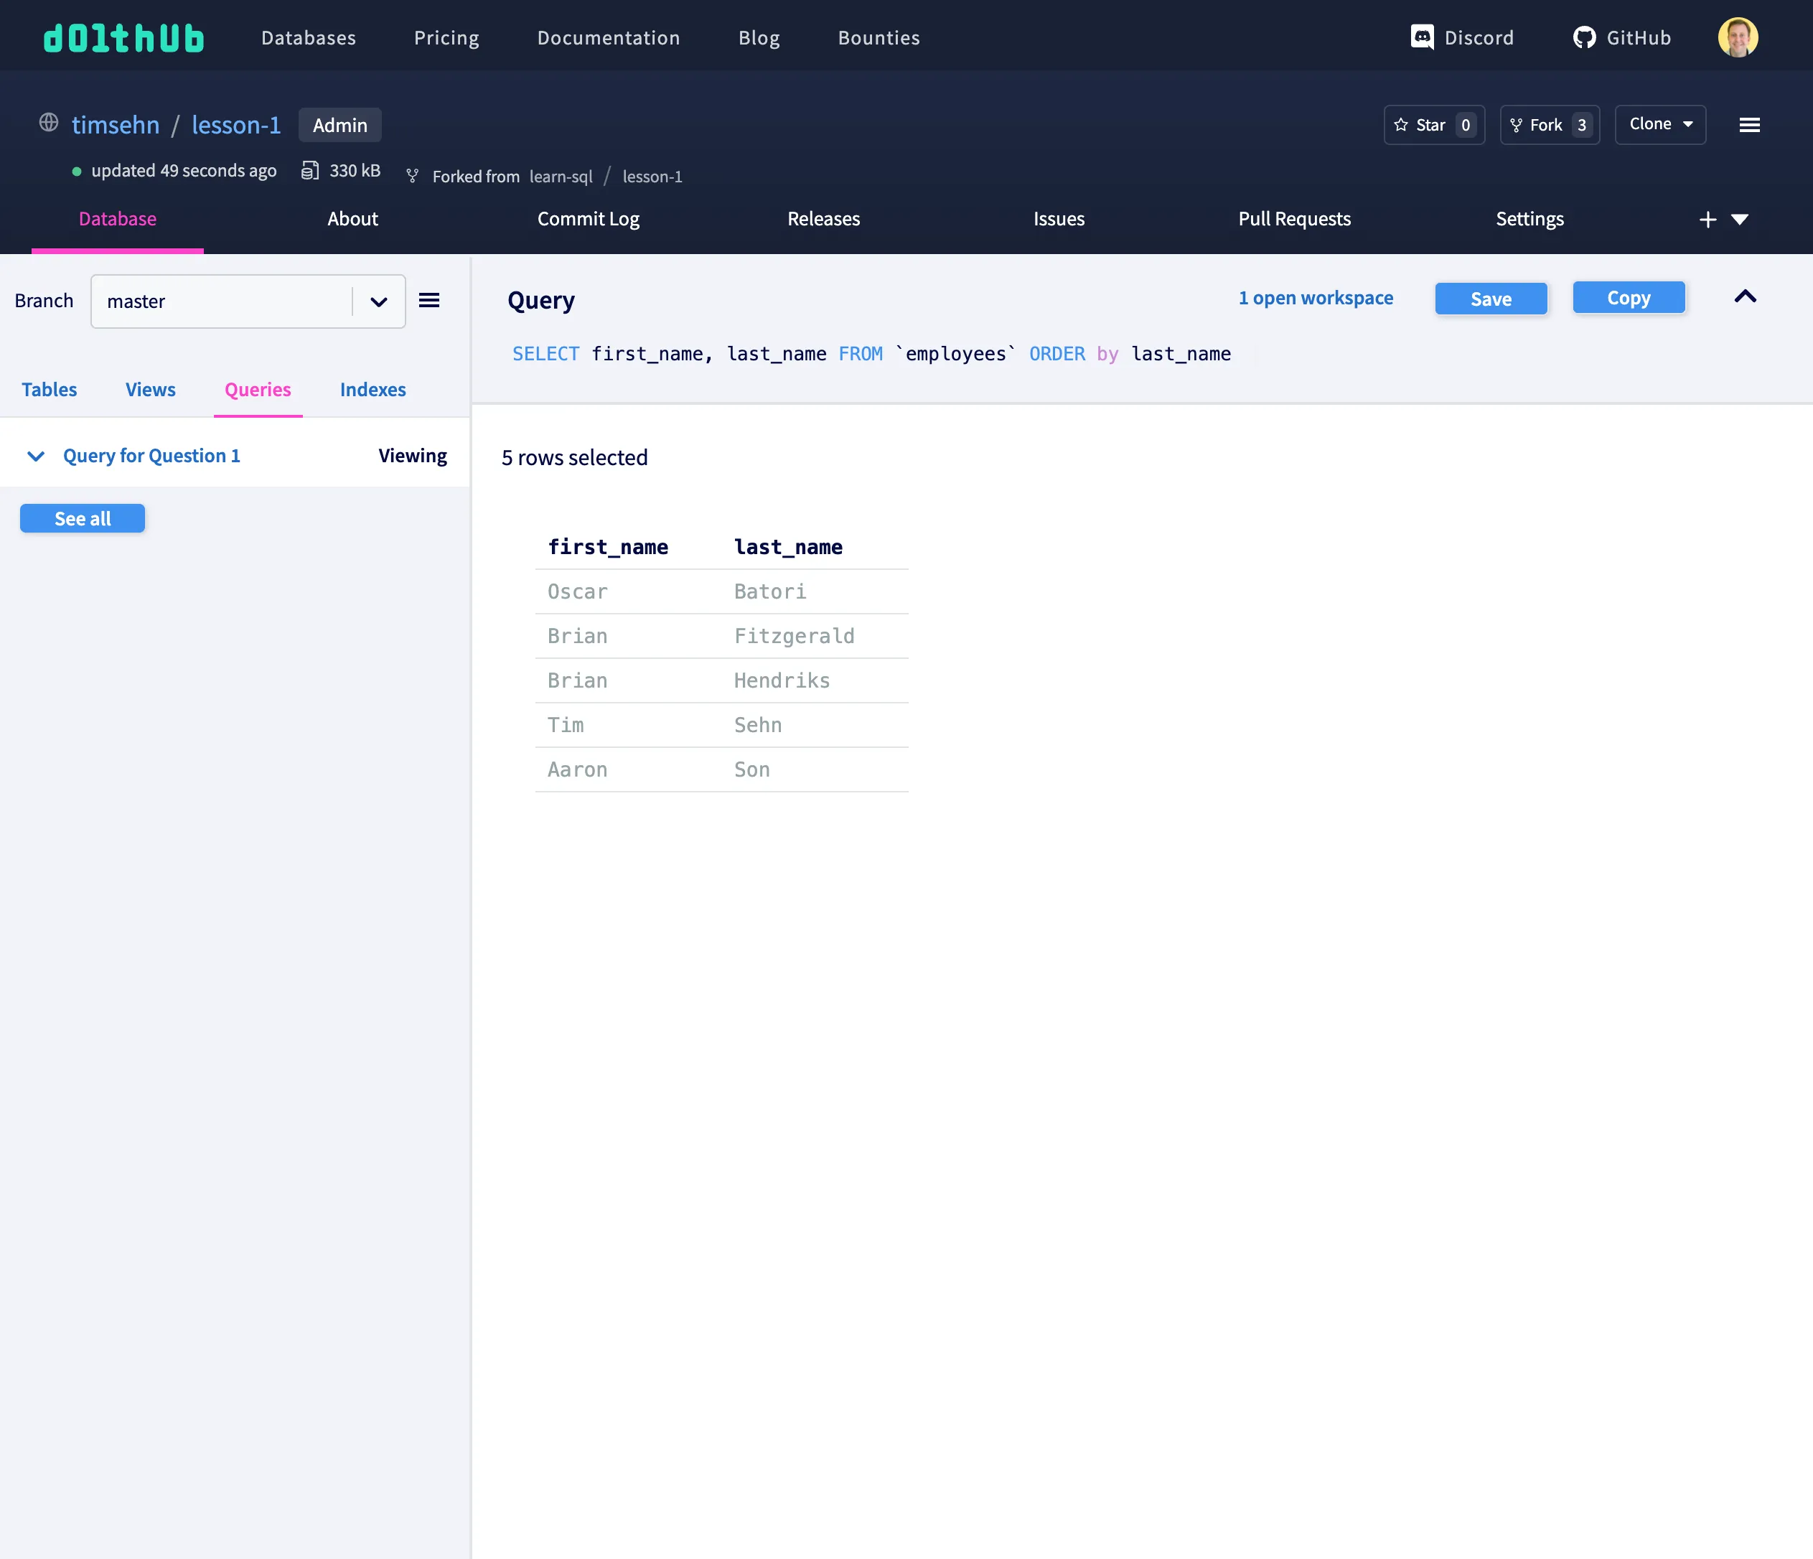Open the Indexes tab
1813x1559 pixels.
point(373,389)
